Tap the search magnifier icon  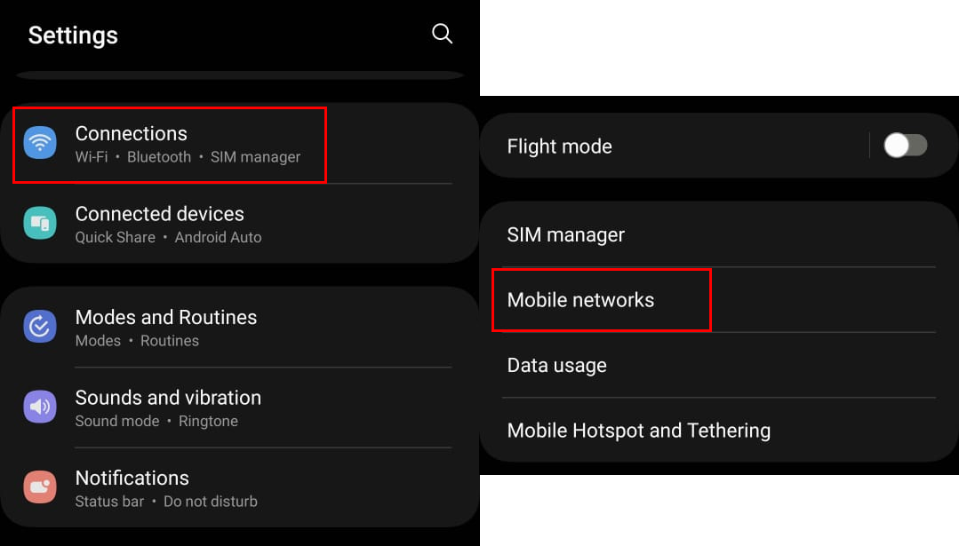[442, 34]
